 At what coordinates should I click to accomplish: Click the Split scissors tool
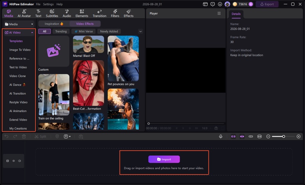(40, 137)
